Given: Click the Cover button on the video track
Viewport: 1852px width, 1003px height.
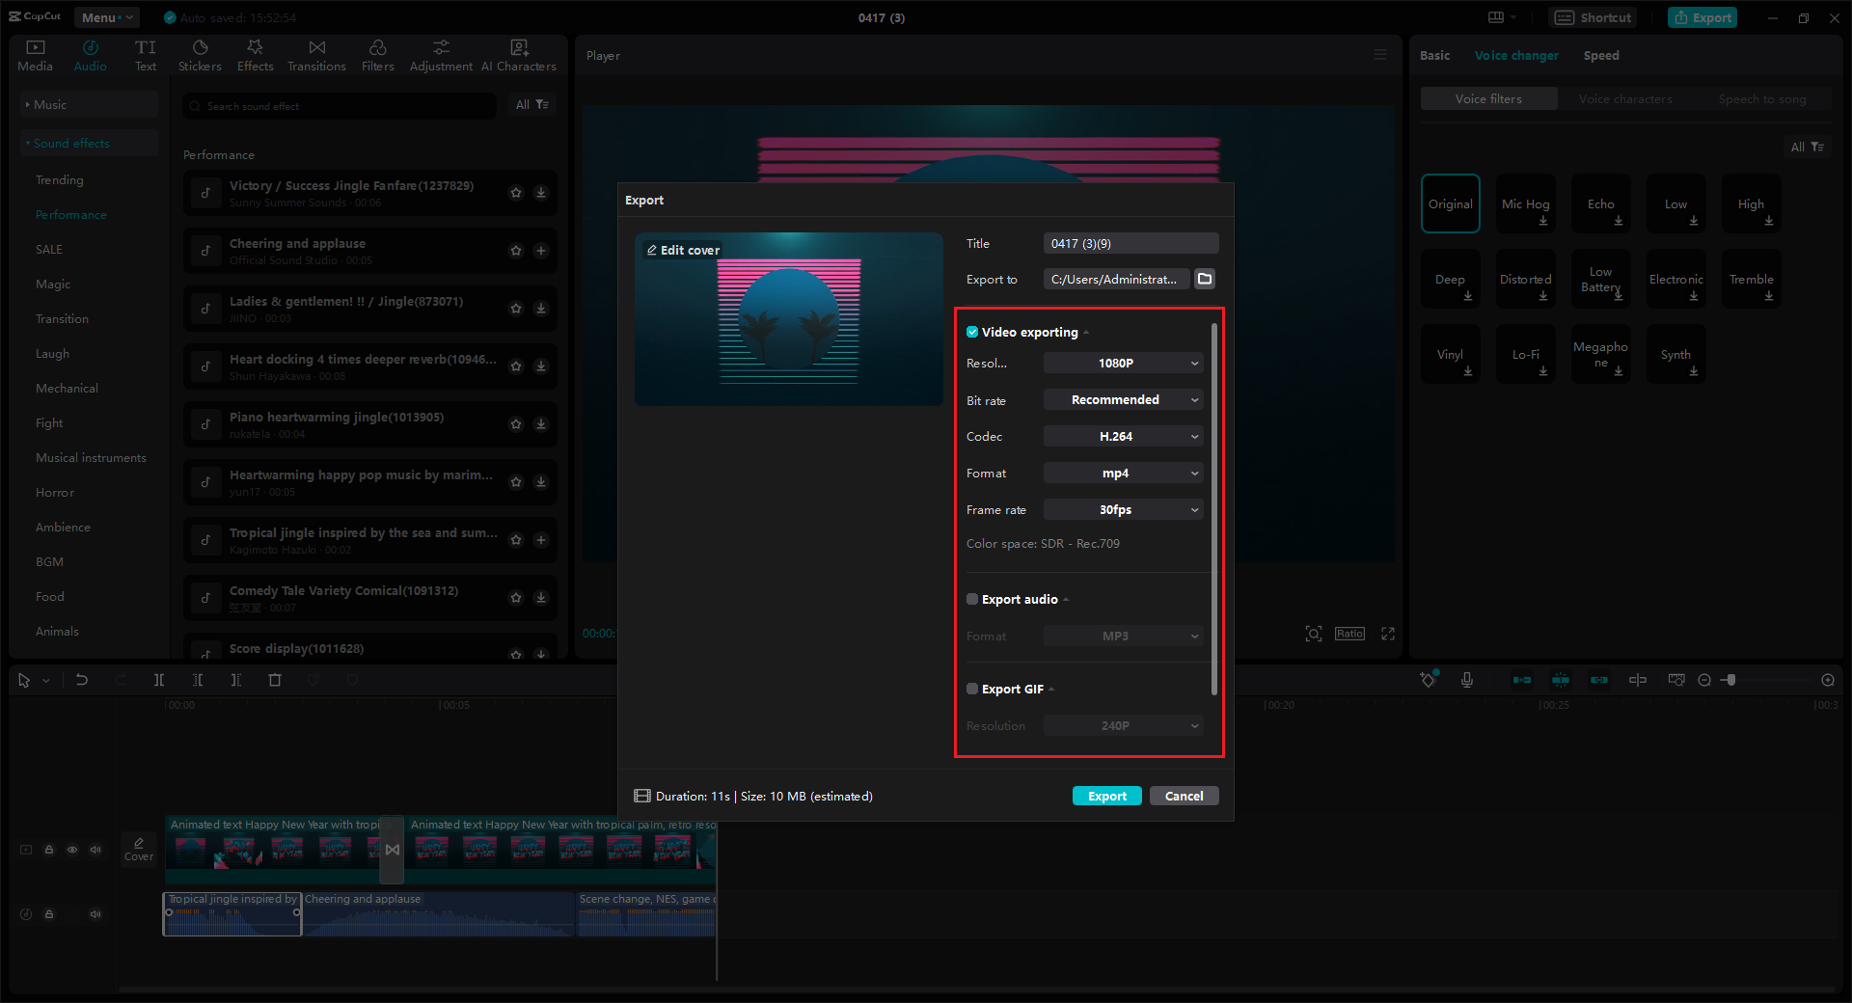Looking at the screenshot, I should [139, 850].
